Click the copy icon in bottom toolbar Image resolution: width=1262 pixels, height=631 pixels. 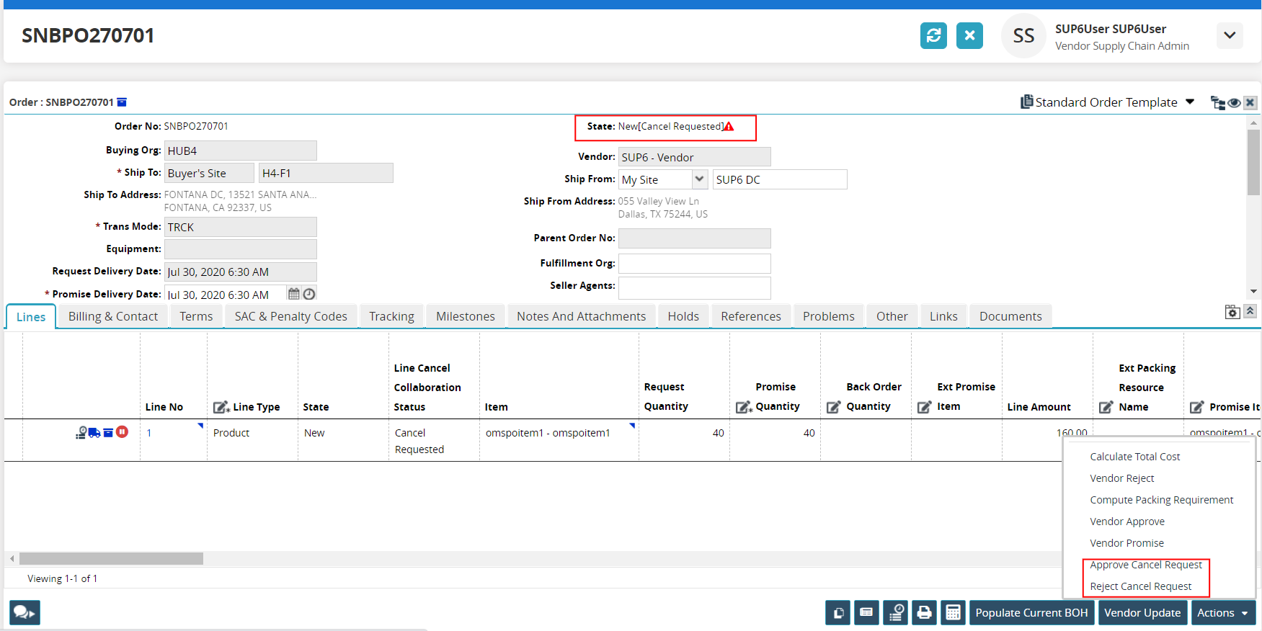[x=838, y=613]
